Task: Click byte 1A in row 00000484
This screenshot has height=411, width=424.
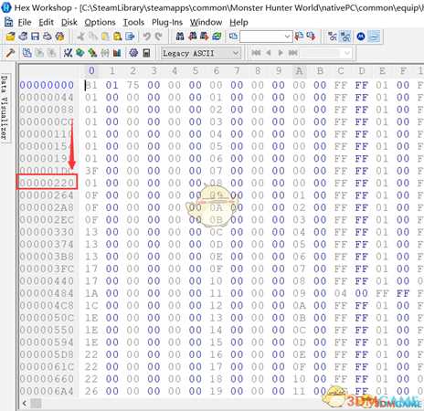Action: [91, 293]
